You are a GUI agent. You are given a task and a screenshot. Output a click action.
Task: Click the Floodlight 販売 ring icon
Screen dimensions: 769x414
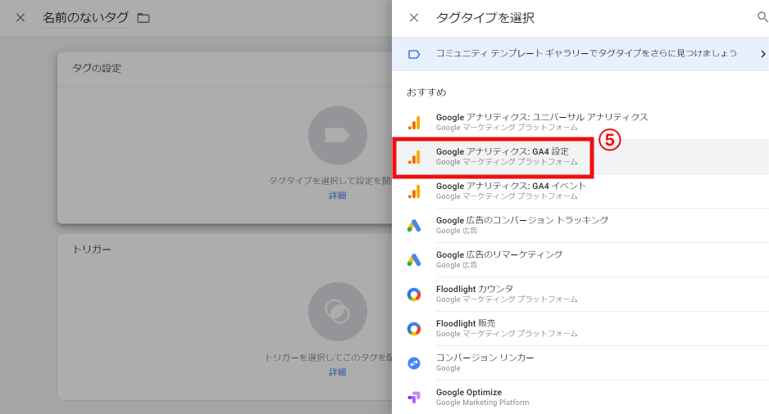click(x=414, y=329)
